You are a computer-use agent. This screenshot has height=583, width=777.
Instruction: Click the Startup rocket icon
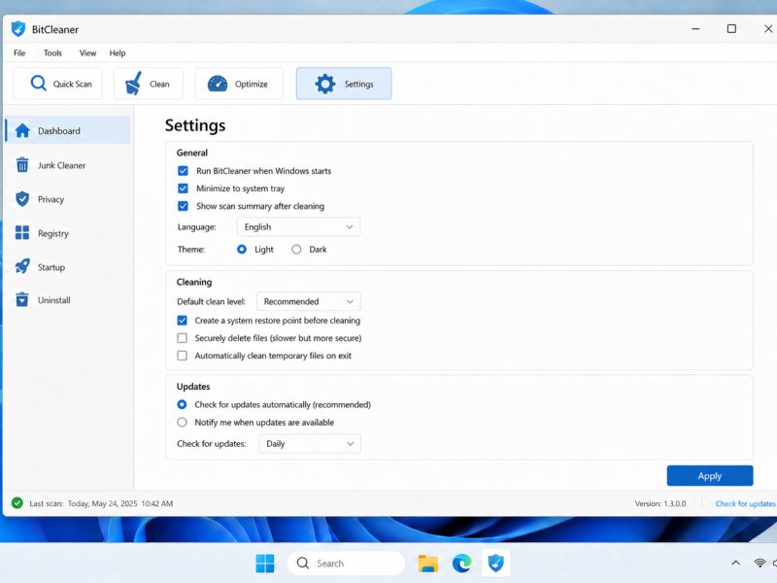(22, 266)
